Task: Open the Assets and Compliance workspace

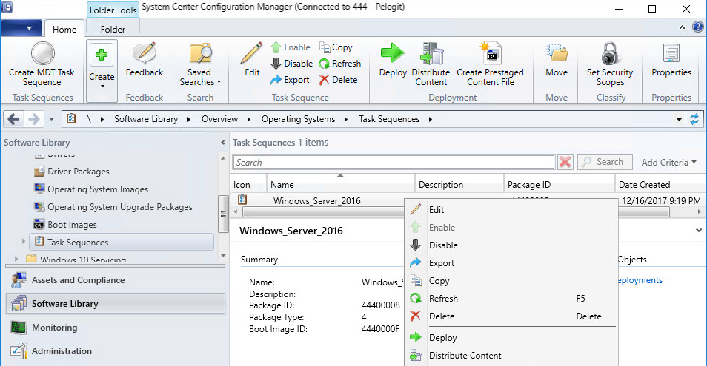Action: click(116, 280)
